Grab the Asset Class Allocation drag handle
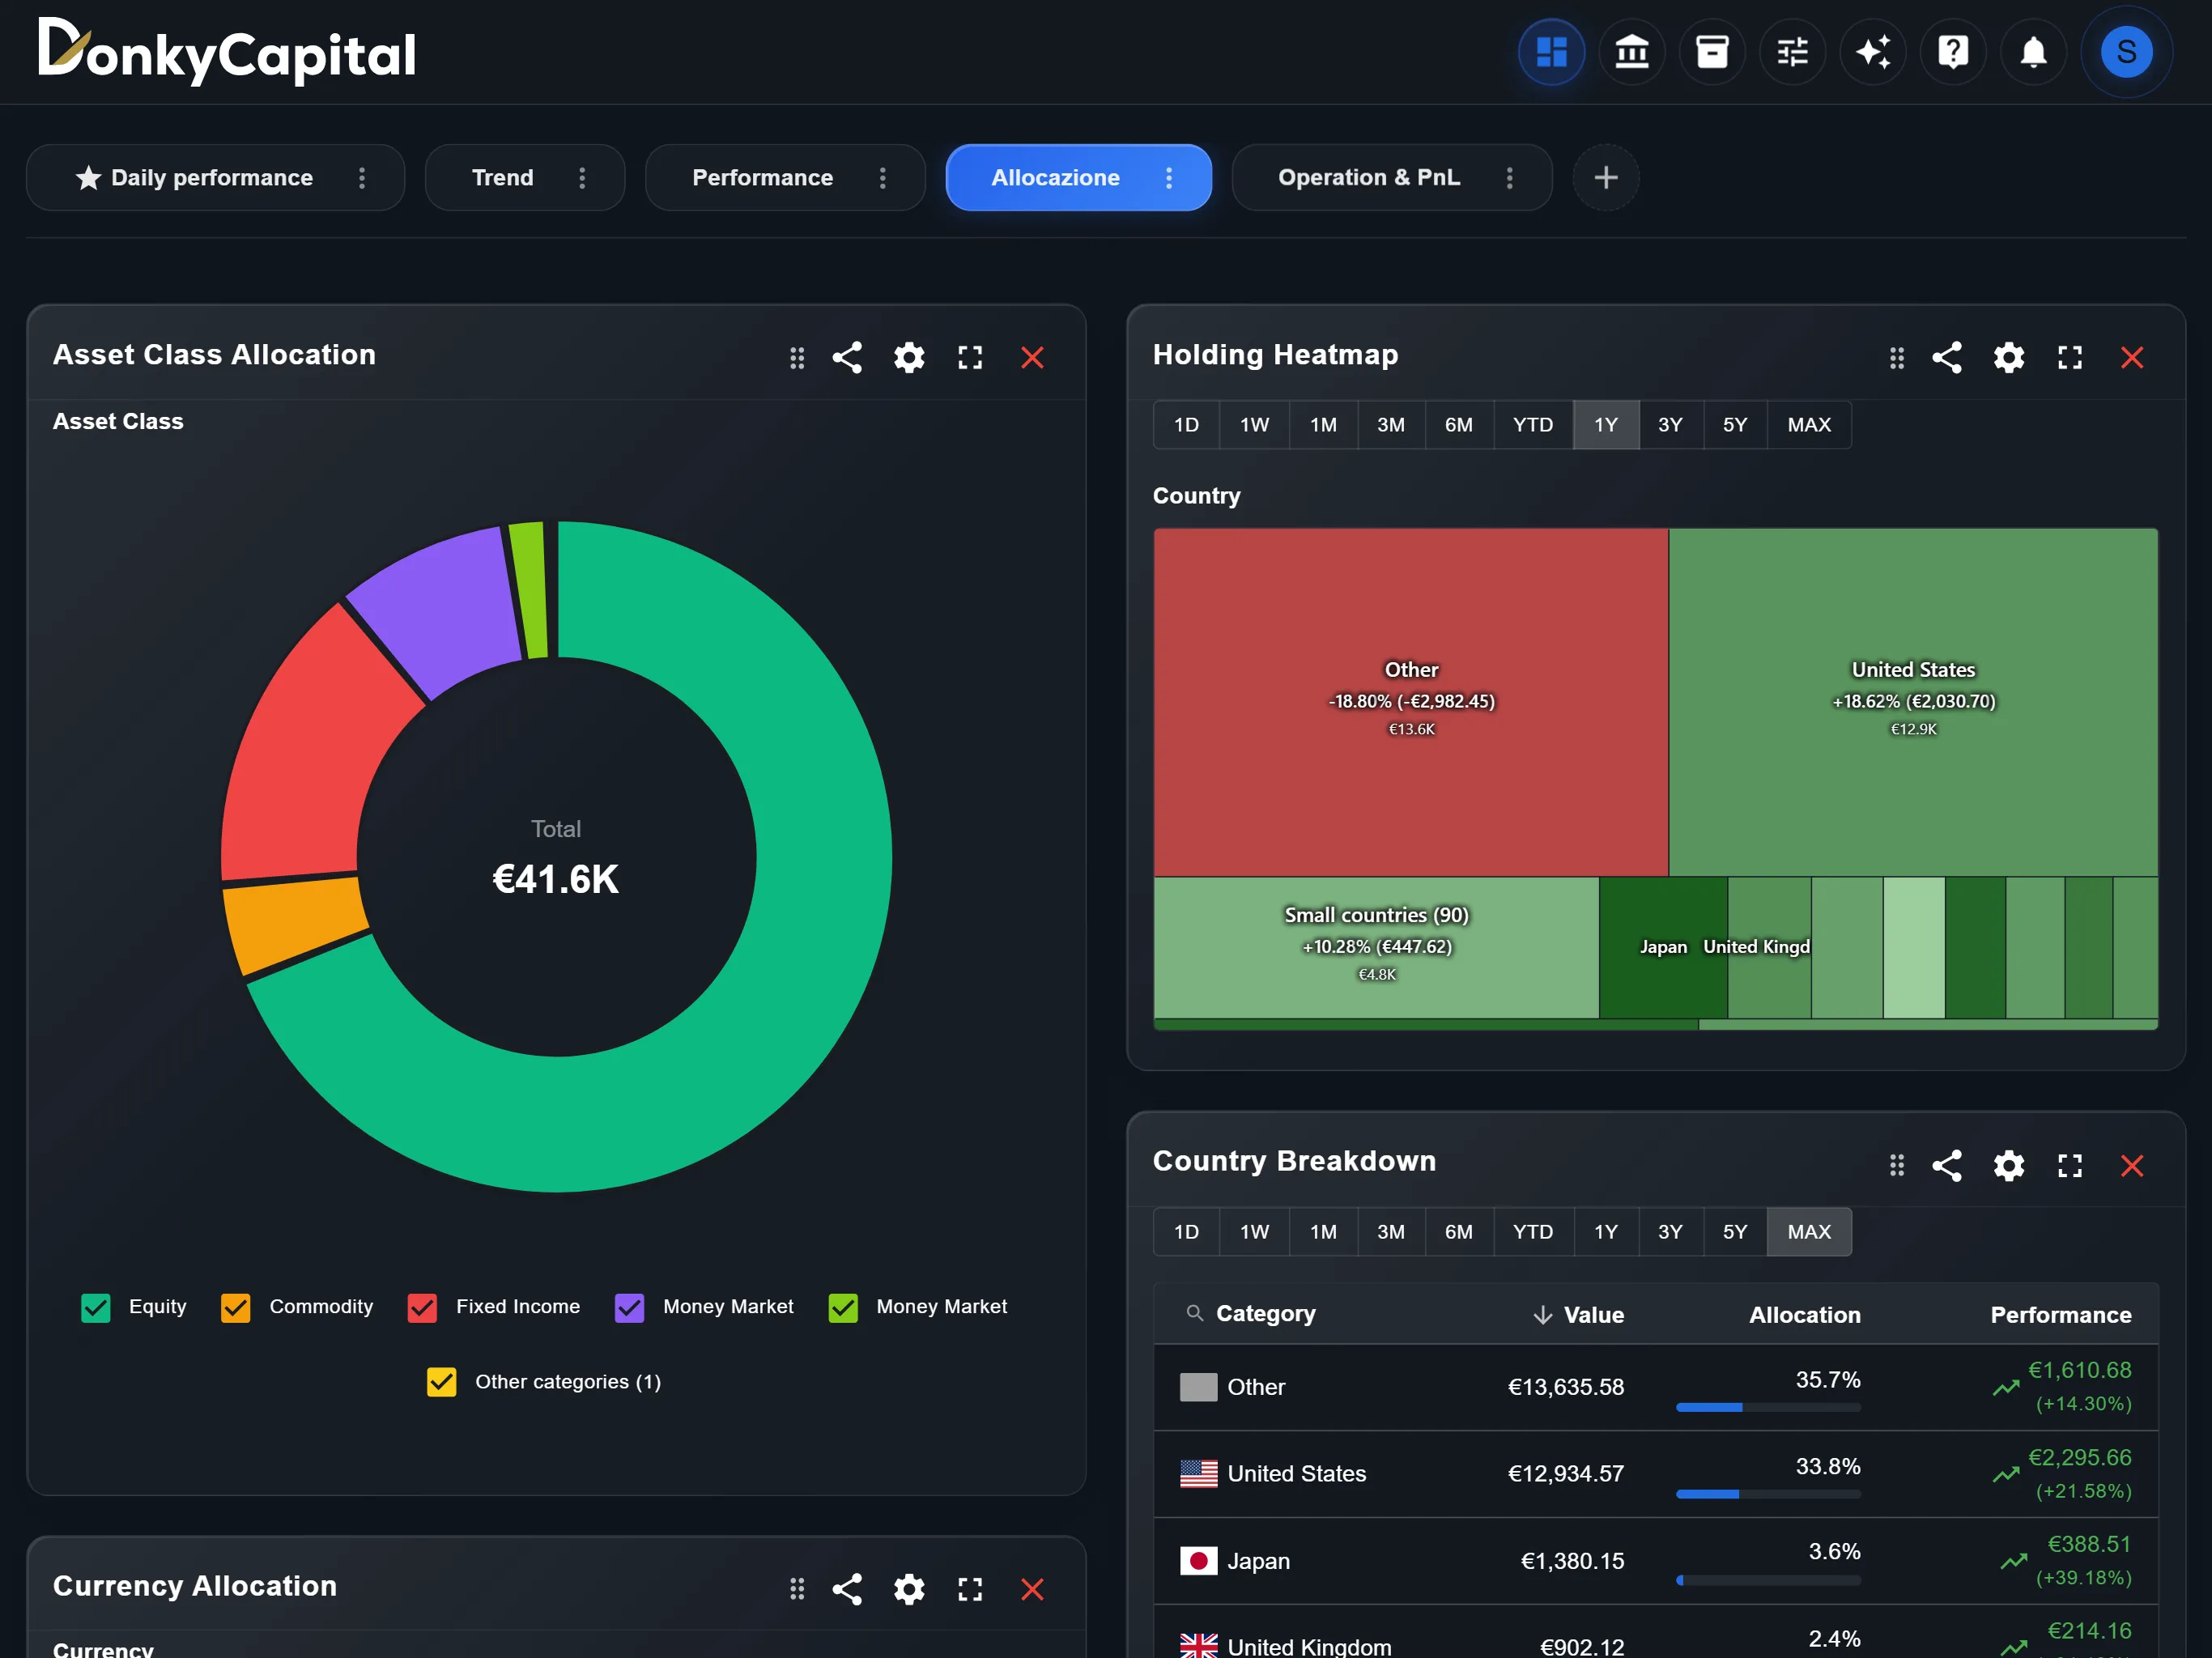 pyautogui.click(x=797, y=357)
